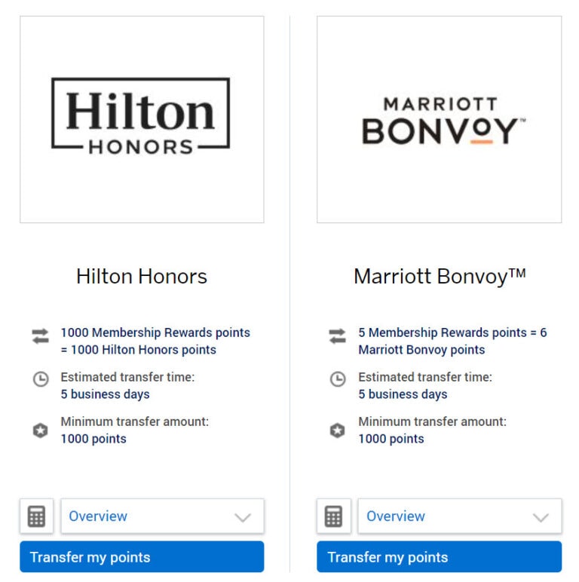
Task: Click the Hilton Honors program title
Action: [142, 277]
